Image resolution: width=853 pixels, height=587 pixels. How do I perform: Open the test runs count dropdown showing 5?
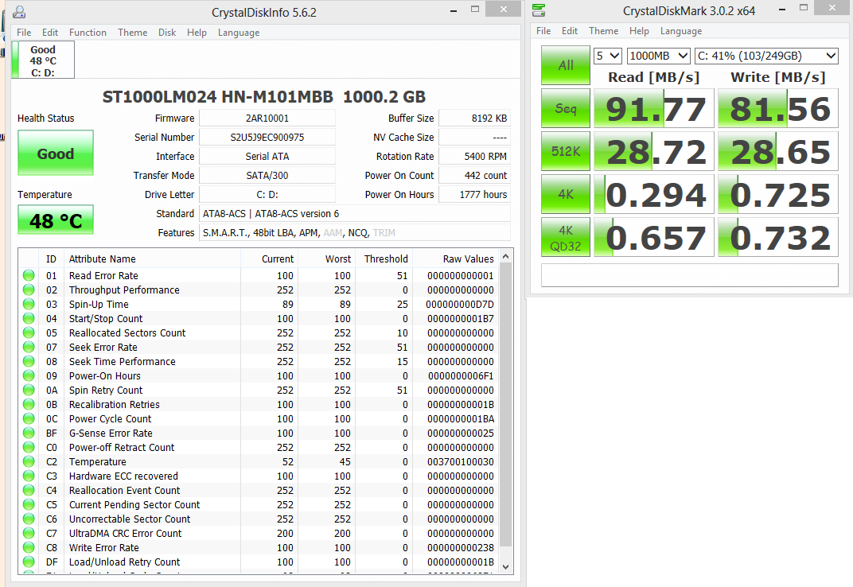[608, 56]
